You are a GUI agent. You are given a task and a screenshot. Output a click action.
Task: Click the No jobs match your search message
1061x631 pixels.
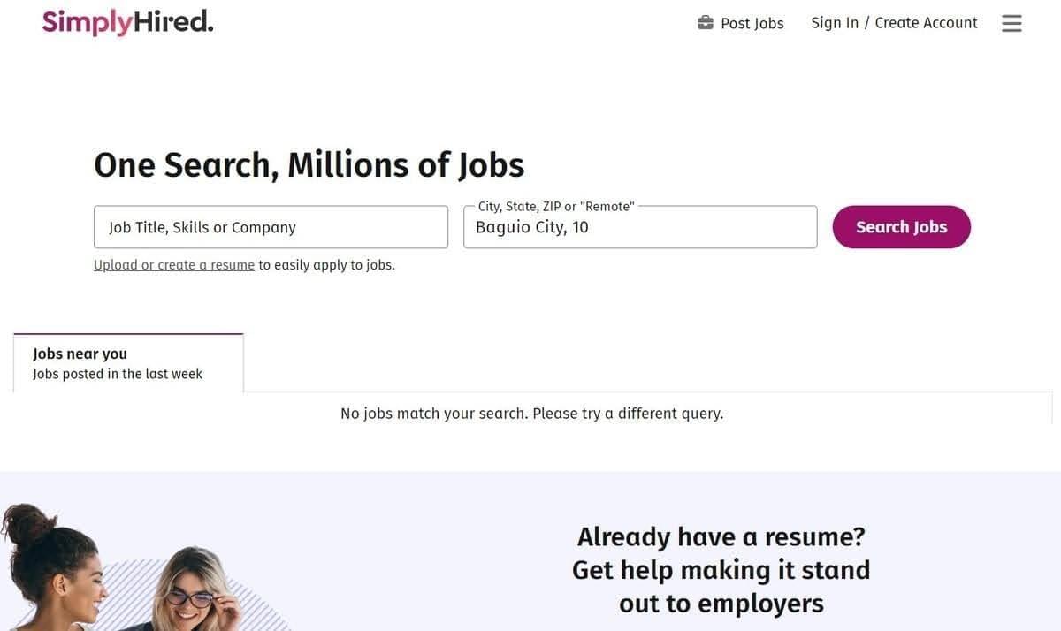pyautogui.click(x=532, y=413)
